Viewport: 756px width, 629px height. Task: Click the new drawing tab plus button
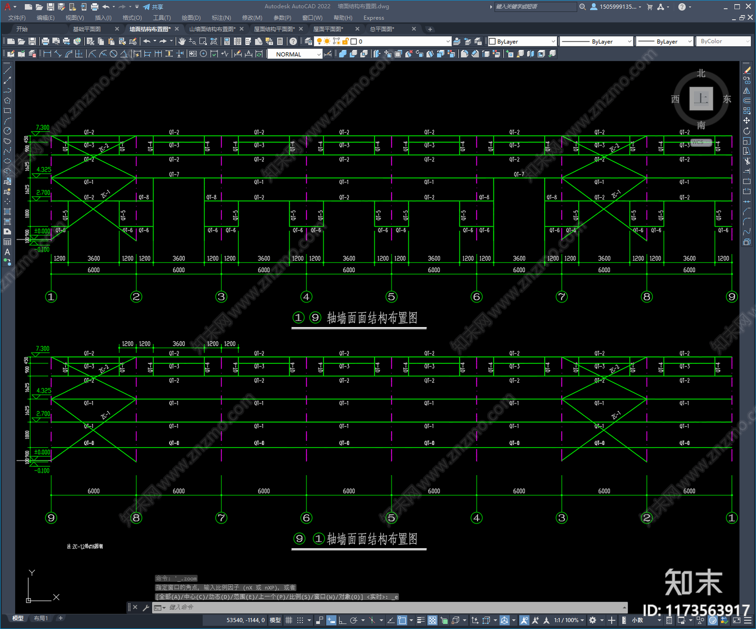430,29
